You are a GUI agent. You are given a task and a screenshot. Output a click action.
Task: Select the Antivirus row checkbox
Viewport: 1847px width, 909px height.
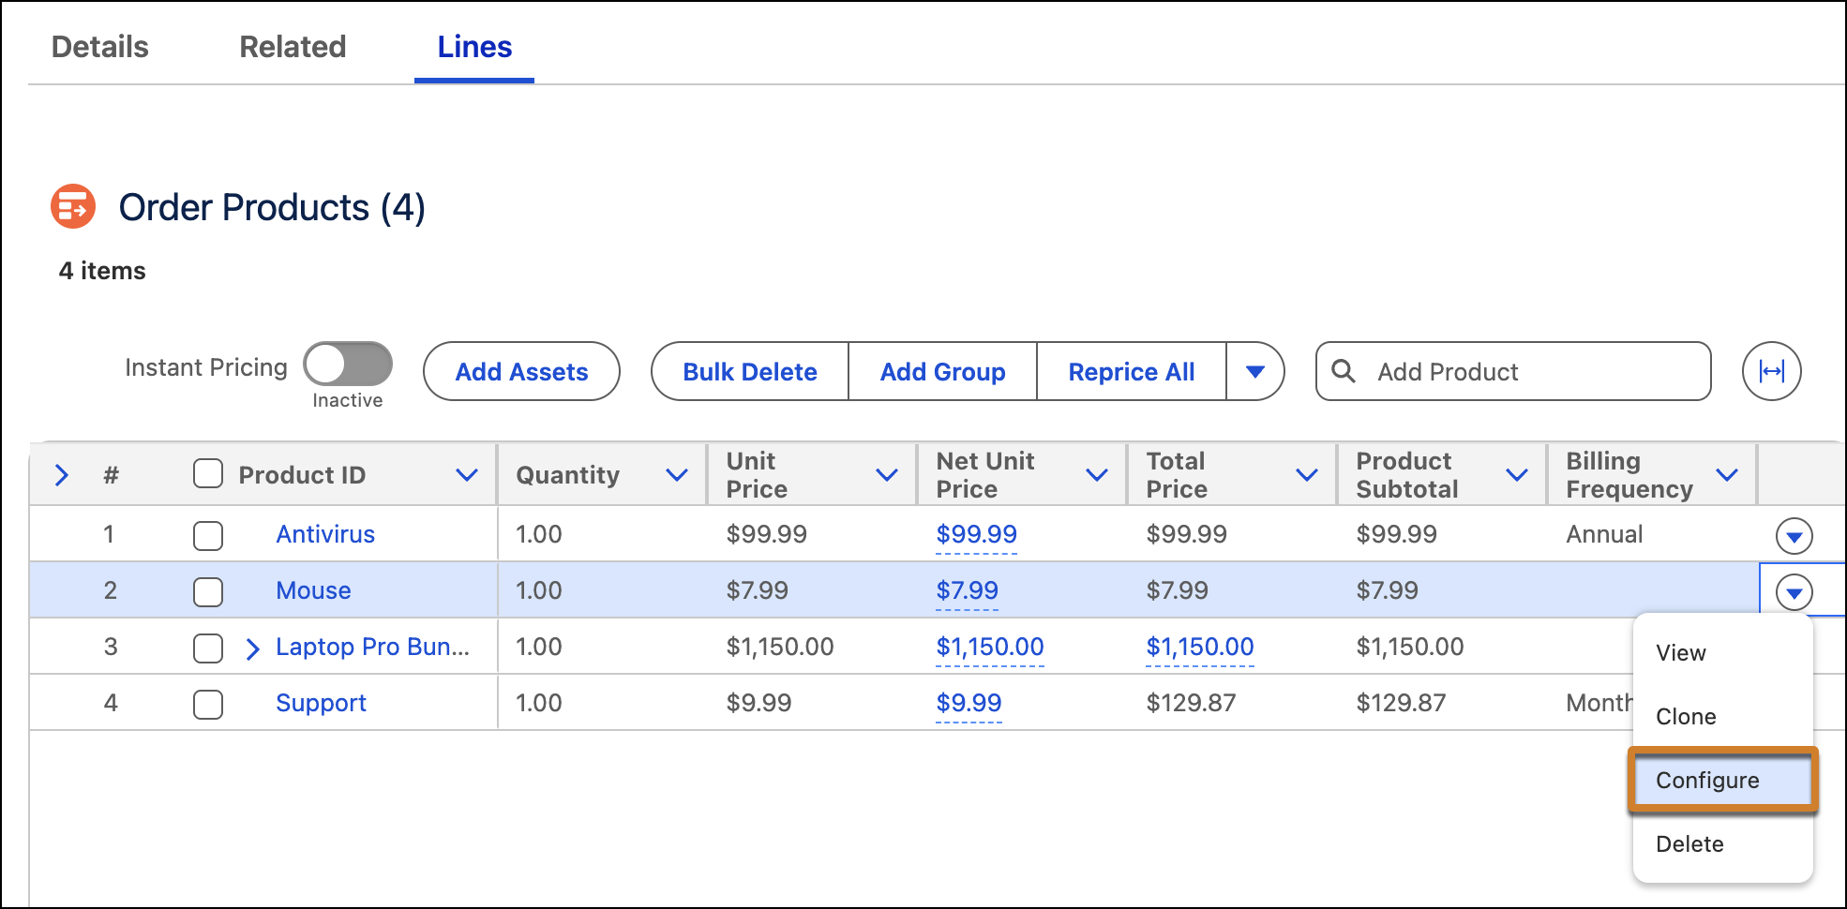click(x=208, y=536)
